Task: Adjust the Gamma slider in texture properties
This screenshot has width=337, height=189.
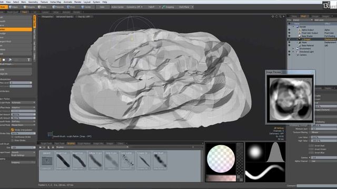Action: tap(324, 157)
